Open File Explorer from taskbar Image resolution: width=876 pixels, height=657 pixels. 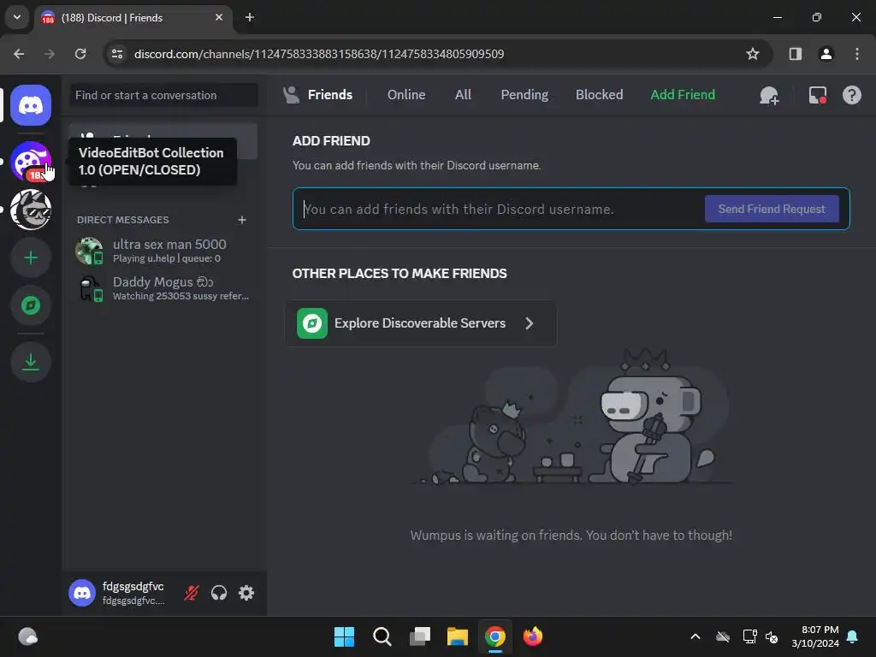tap(457, 636)
